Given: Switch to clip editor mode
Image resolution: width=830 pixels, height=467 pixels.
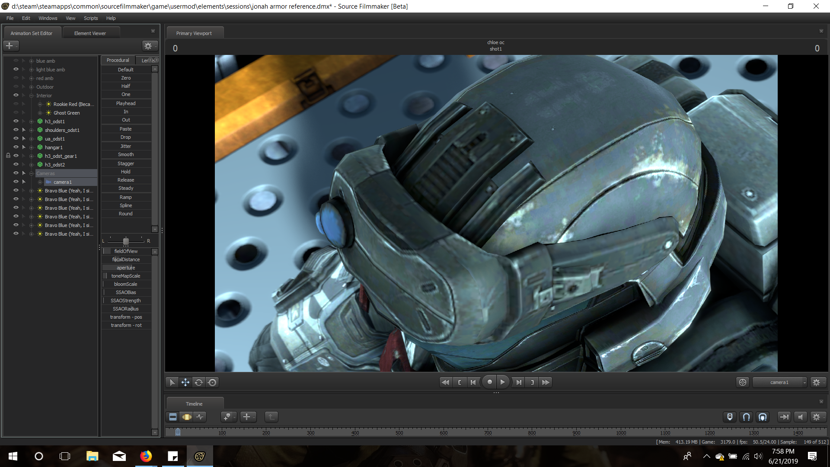Looking at the screenshot, I should pos(173,417).
